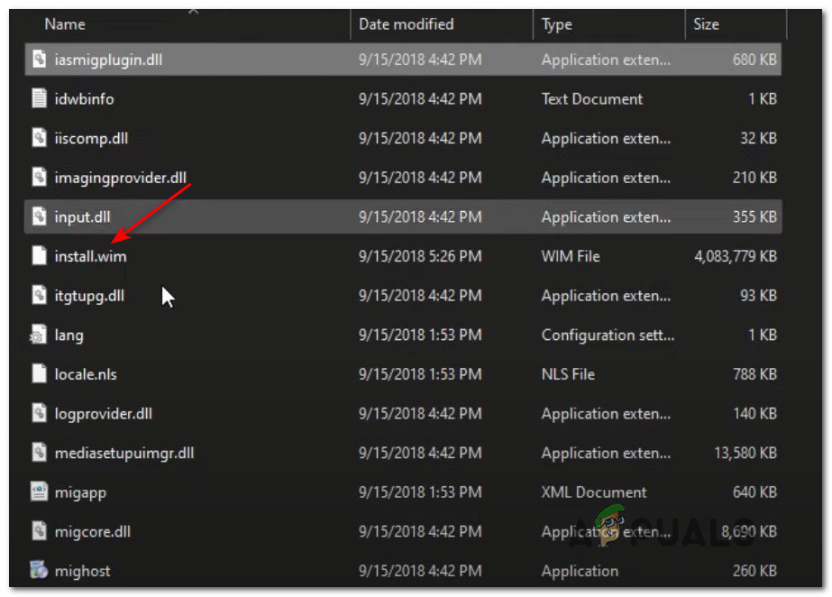Viewport: 832px width, 597px height.
Task: Click the logprovider.dll file icon
Action: tap(40, 413)
